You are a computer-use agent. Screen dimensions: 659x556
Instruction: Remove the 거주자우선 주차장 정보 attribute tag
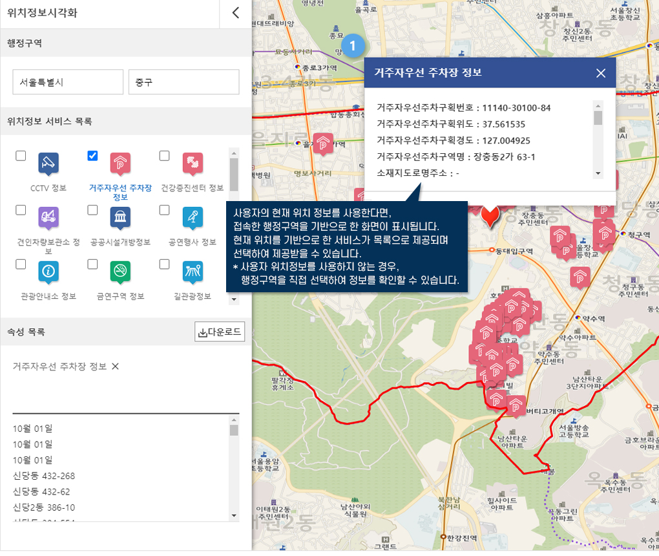tap(116, 367)
